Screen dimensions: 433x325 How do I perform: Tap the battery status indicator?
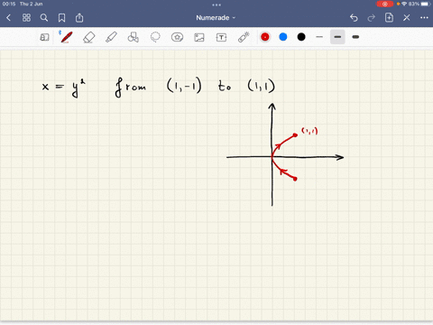[426, 4]
